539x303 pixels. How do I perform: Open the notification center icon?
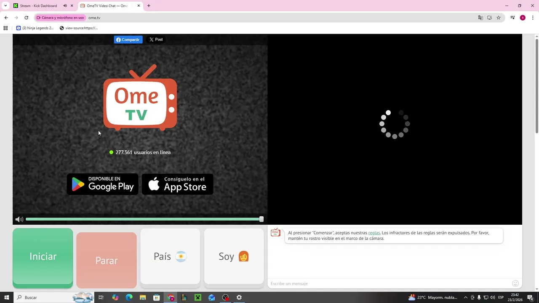(531, 298)
